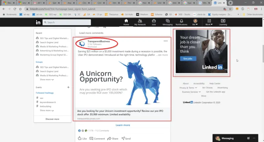Open a new browser tab

coord(230,3)
